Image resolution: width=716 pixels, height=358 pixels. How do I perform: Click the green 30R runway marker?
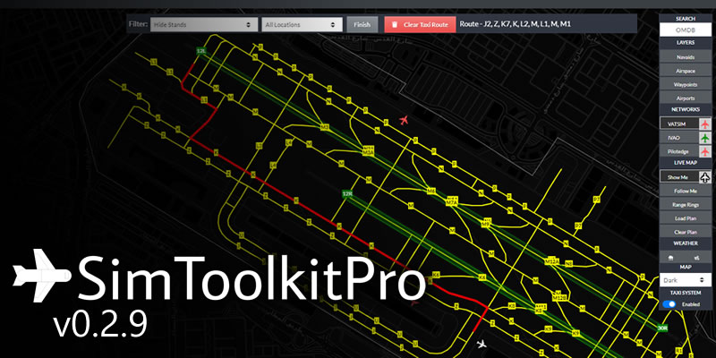662,328
